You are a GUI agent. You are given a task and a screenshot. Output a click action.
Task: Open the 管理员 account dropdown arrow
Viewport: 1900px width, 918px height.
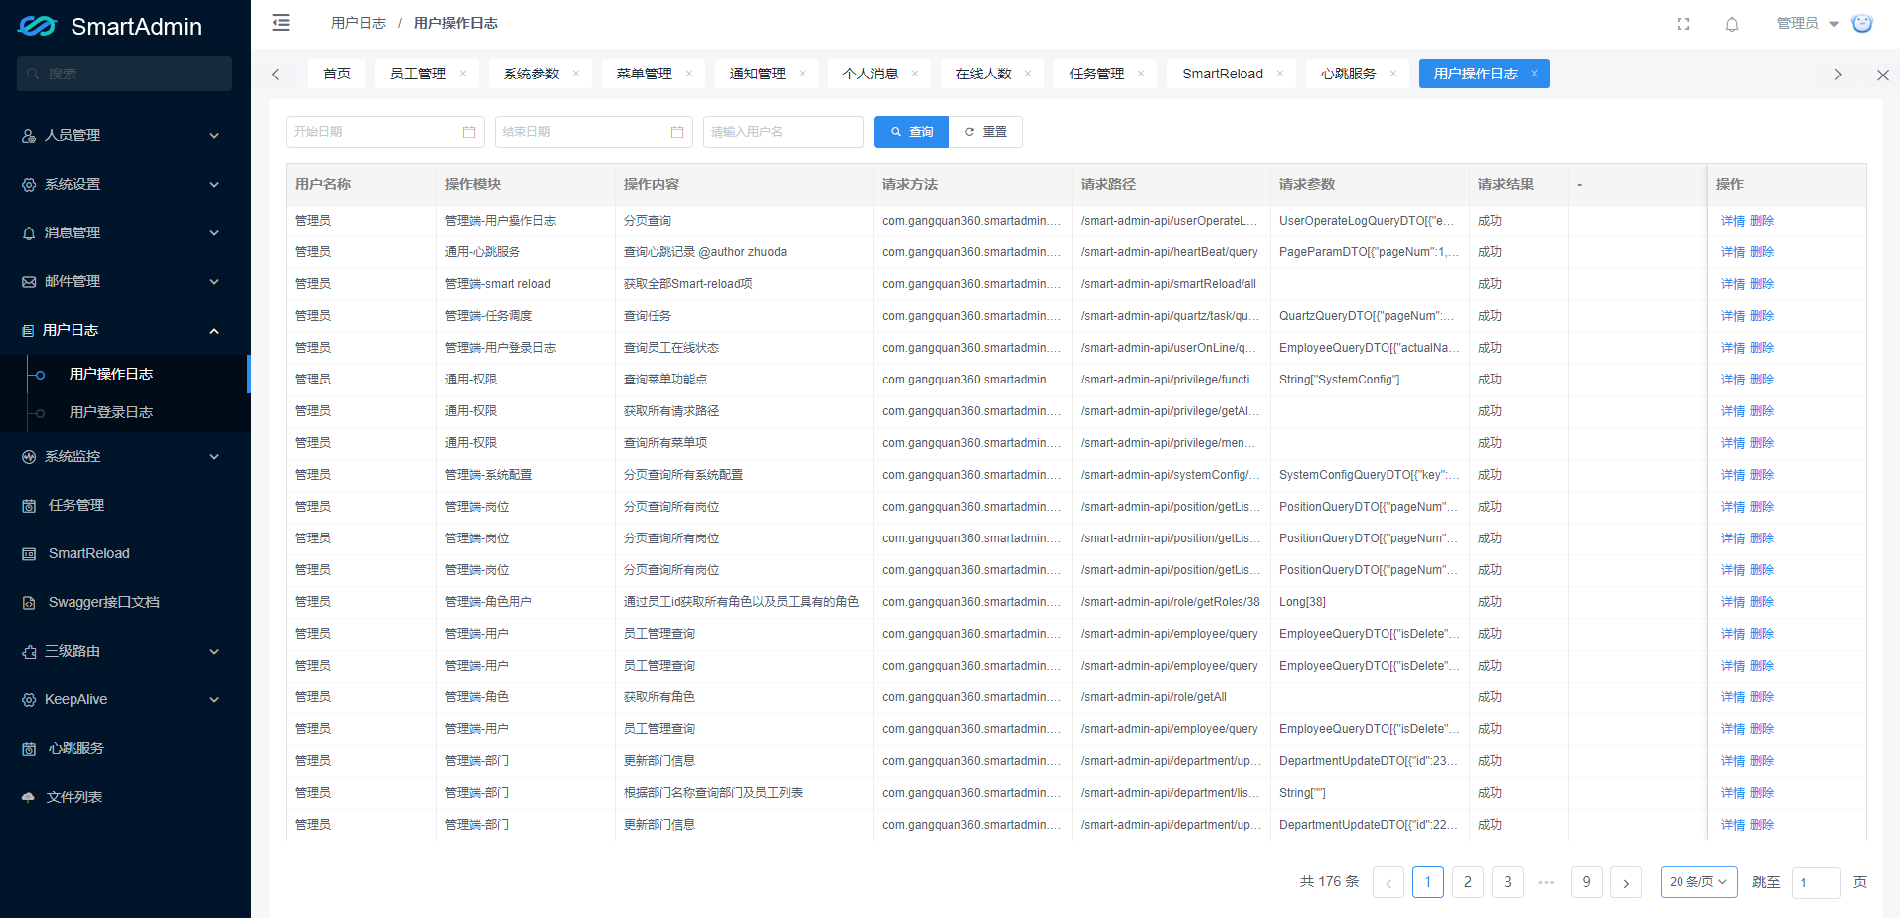(x=1832, y=23)
